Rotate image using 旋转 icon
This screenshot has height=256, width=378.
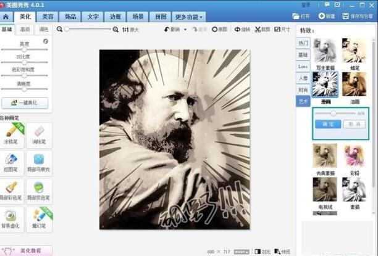click(x=242, y=30)
